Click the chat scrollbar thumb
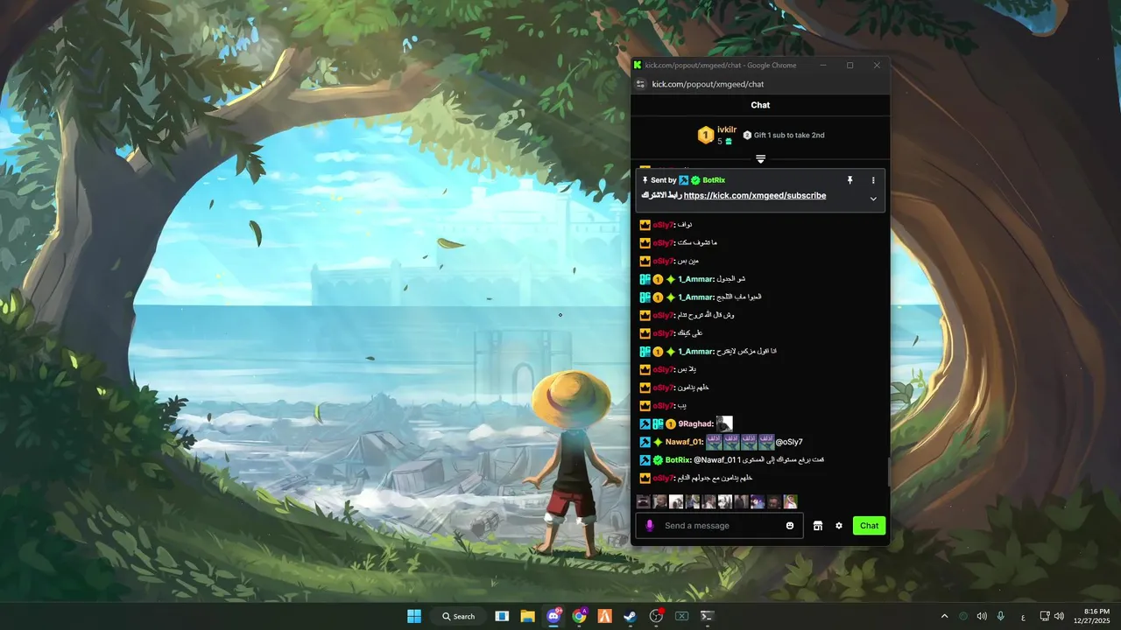Screen dimensions: 1121x630 (888, 472)
